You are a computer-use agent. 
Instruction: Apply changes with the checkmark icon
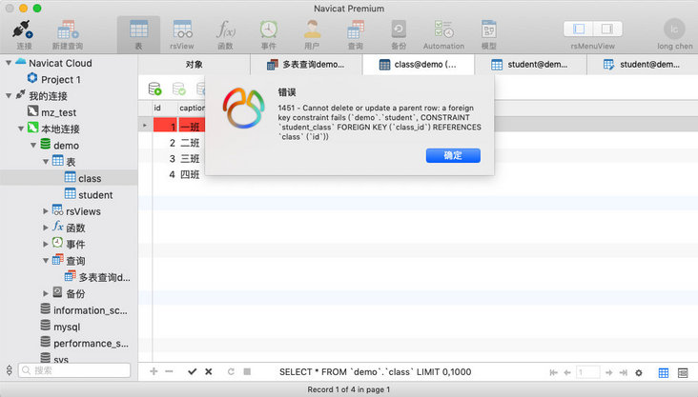[192, 371]
